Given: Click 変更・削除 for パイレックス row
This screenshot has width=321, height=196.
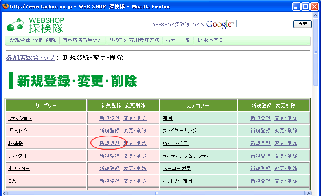Looking at the screenshot, I should point(286,143).
